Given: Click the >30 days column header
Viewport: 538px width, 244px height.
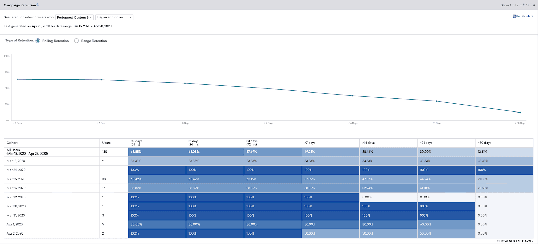Looking at the screenshot, I should (484, 143).
